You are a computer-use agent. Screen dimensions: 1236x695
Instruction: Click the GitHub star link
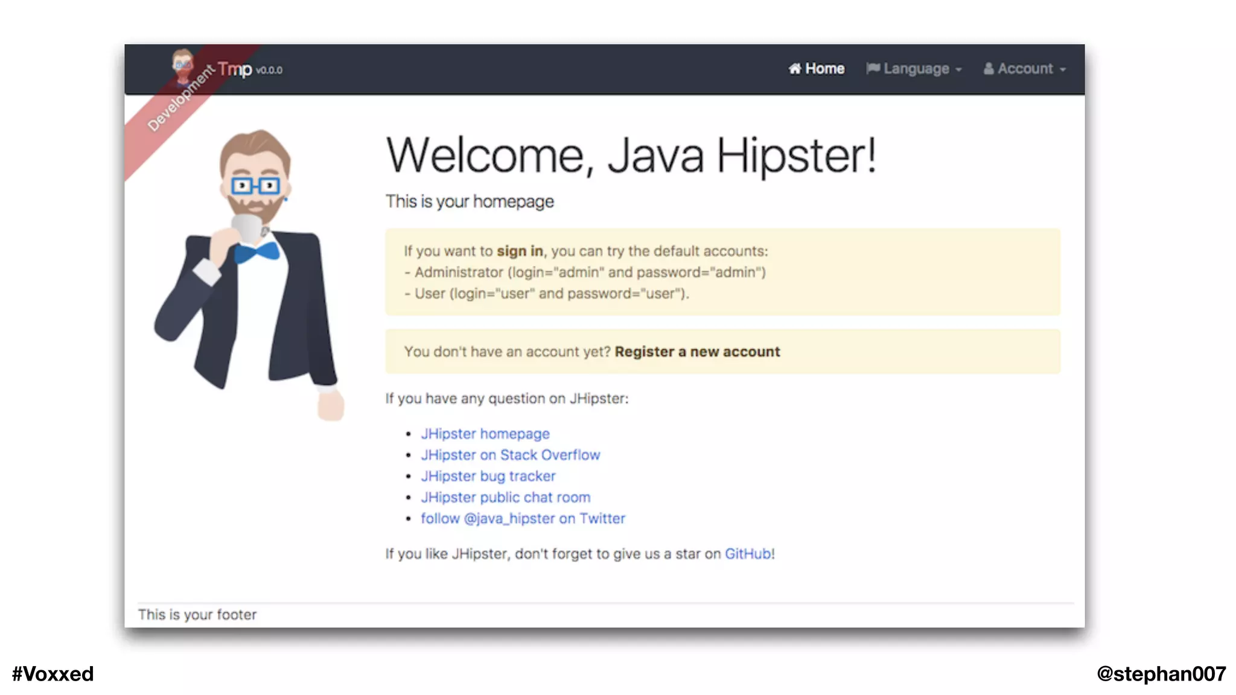tap(748, 554)
